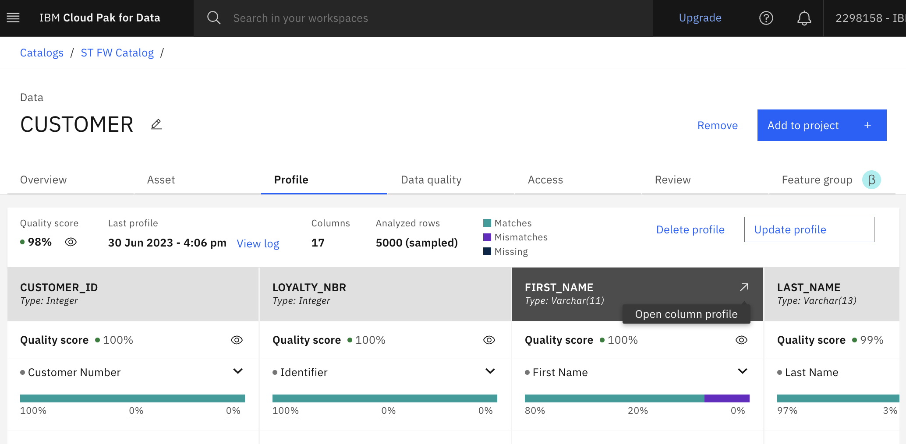Open the notifications bell

point(804,18)
